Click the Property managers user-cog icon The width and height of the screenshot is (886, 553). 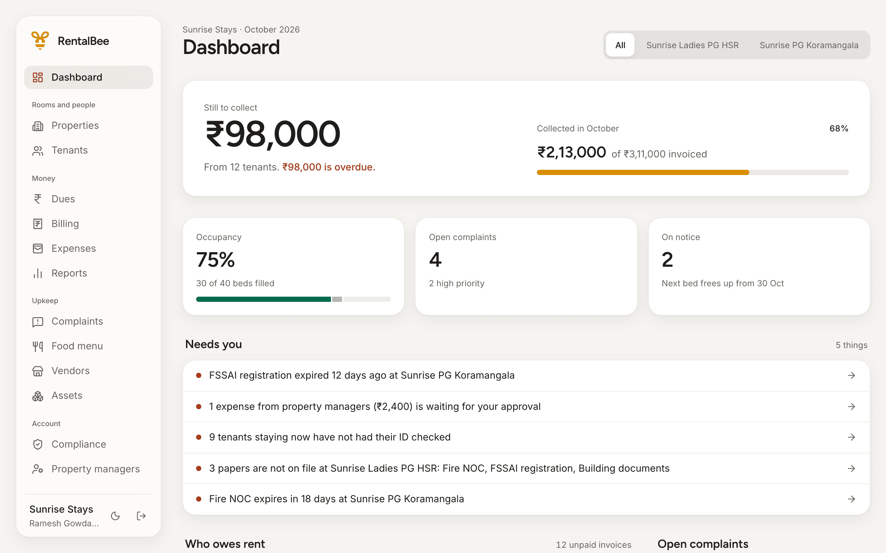coord(38,469)
